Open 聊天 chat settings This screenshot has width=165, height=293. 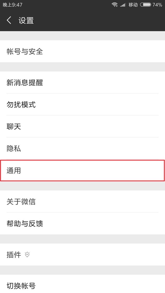tap(13, 126)
